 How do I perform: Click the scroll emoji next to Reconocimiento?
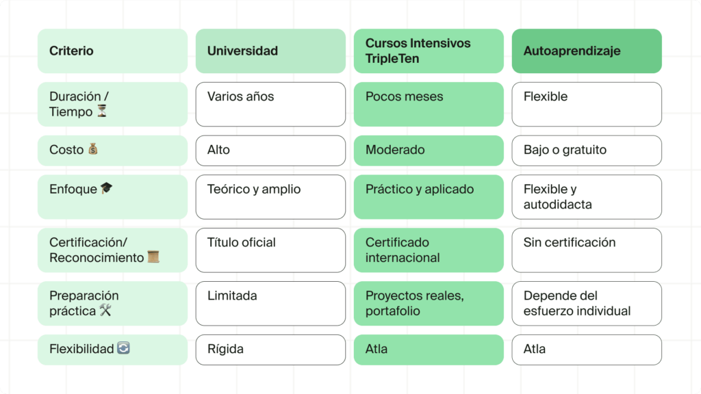[153, 257]
